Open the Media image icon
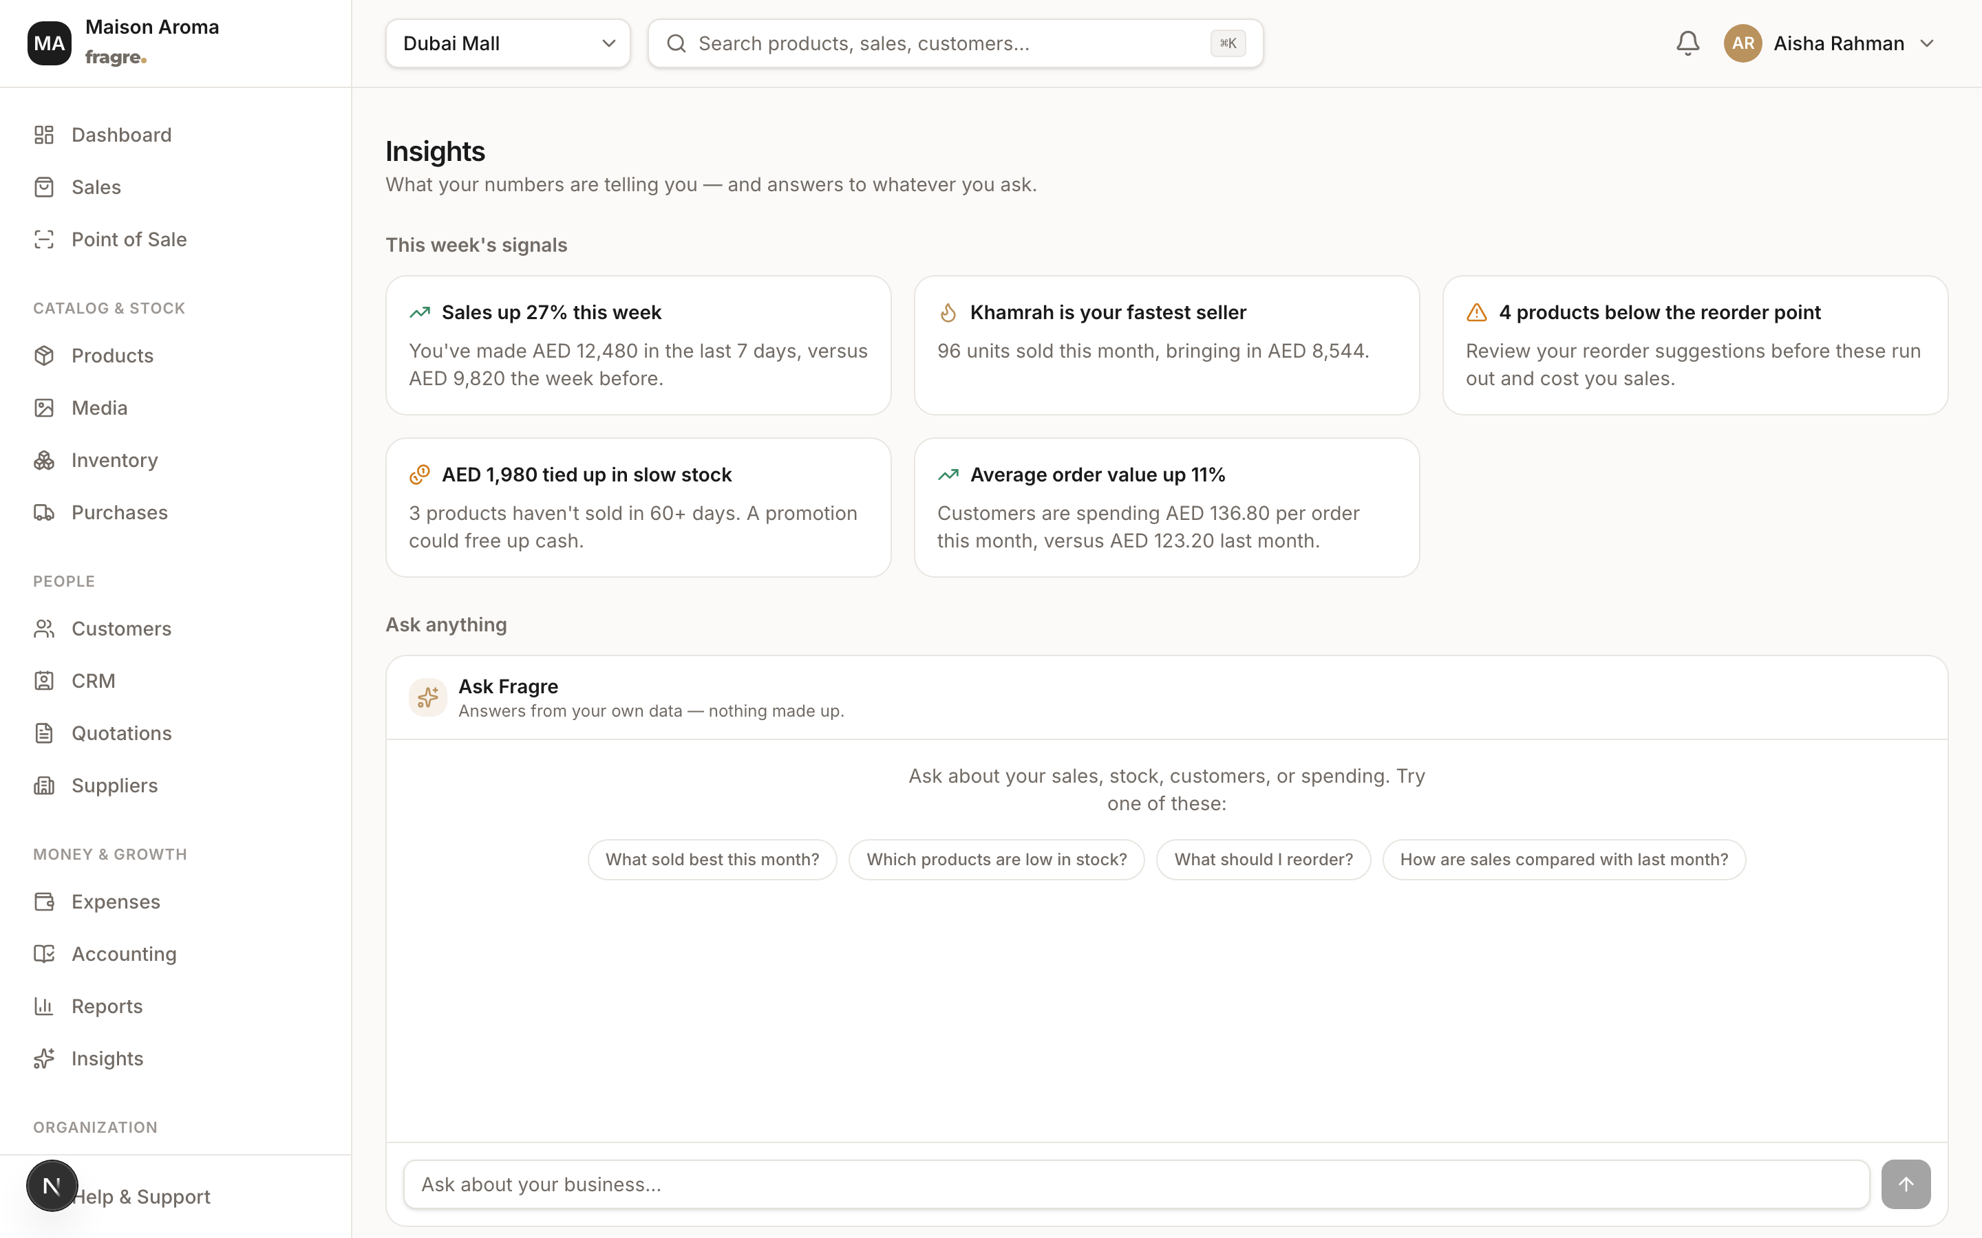Screen dimensions: 1982x1238 44,408
